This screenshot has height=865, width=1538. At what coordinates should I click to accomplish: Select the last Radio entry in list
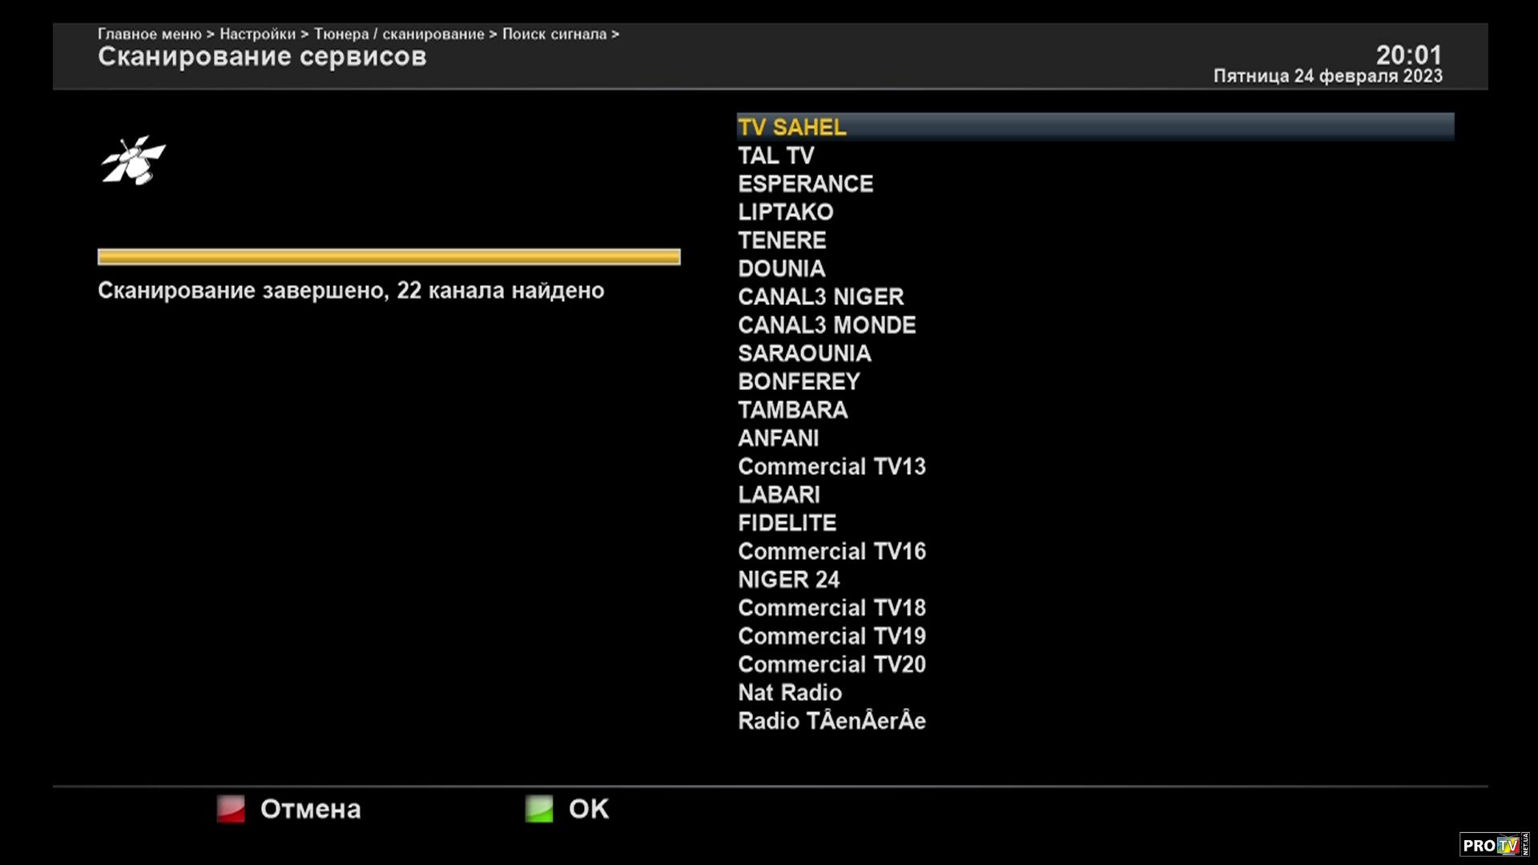tap(831, 721)
